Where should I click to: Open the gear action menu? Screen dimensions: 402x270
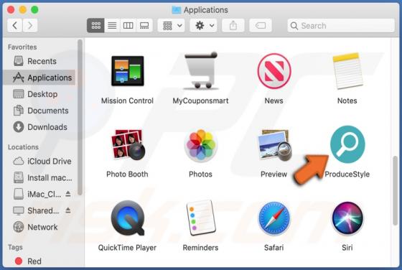(203, 25)
